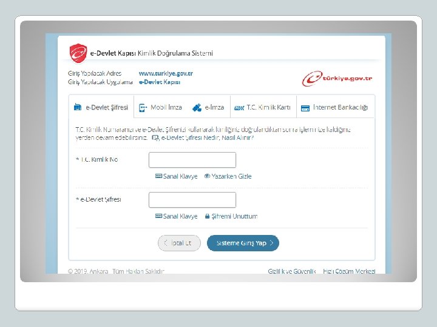
Task: Click the e-İmza puzzle icon
Action: click(197, 108)
